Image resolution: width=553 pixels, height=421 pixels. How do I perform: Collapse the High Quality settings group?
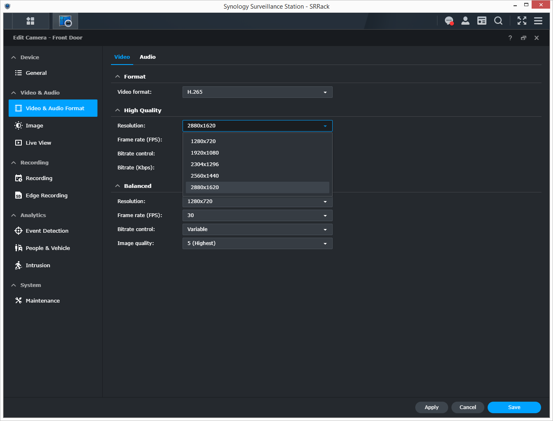[118, 110]
